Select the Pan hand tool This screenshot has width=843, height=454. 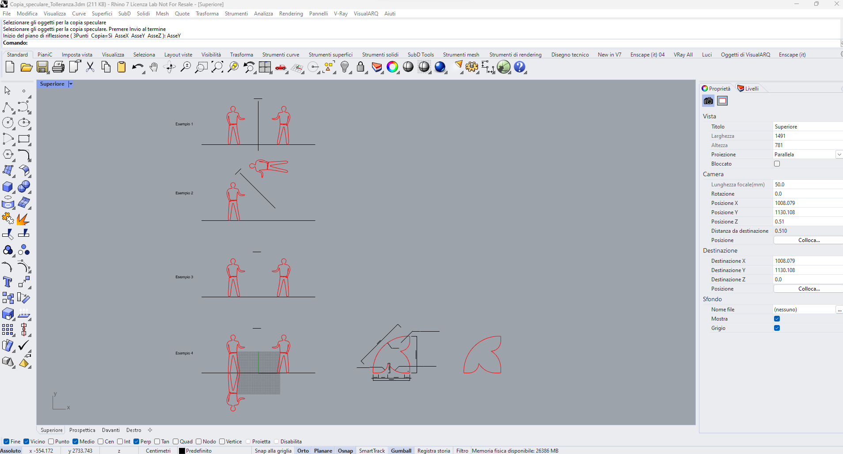pyautogui.click(x=154, y=67)
